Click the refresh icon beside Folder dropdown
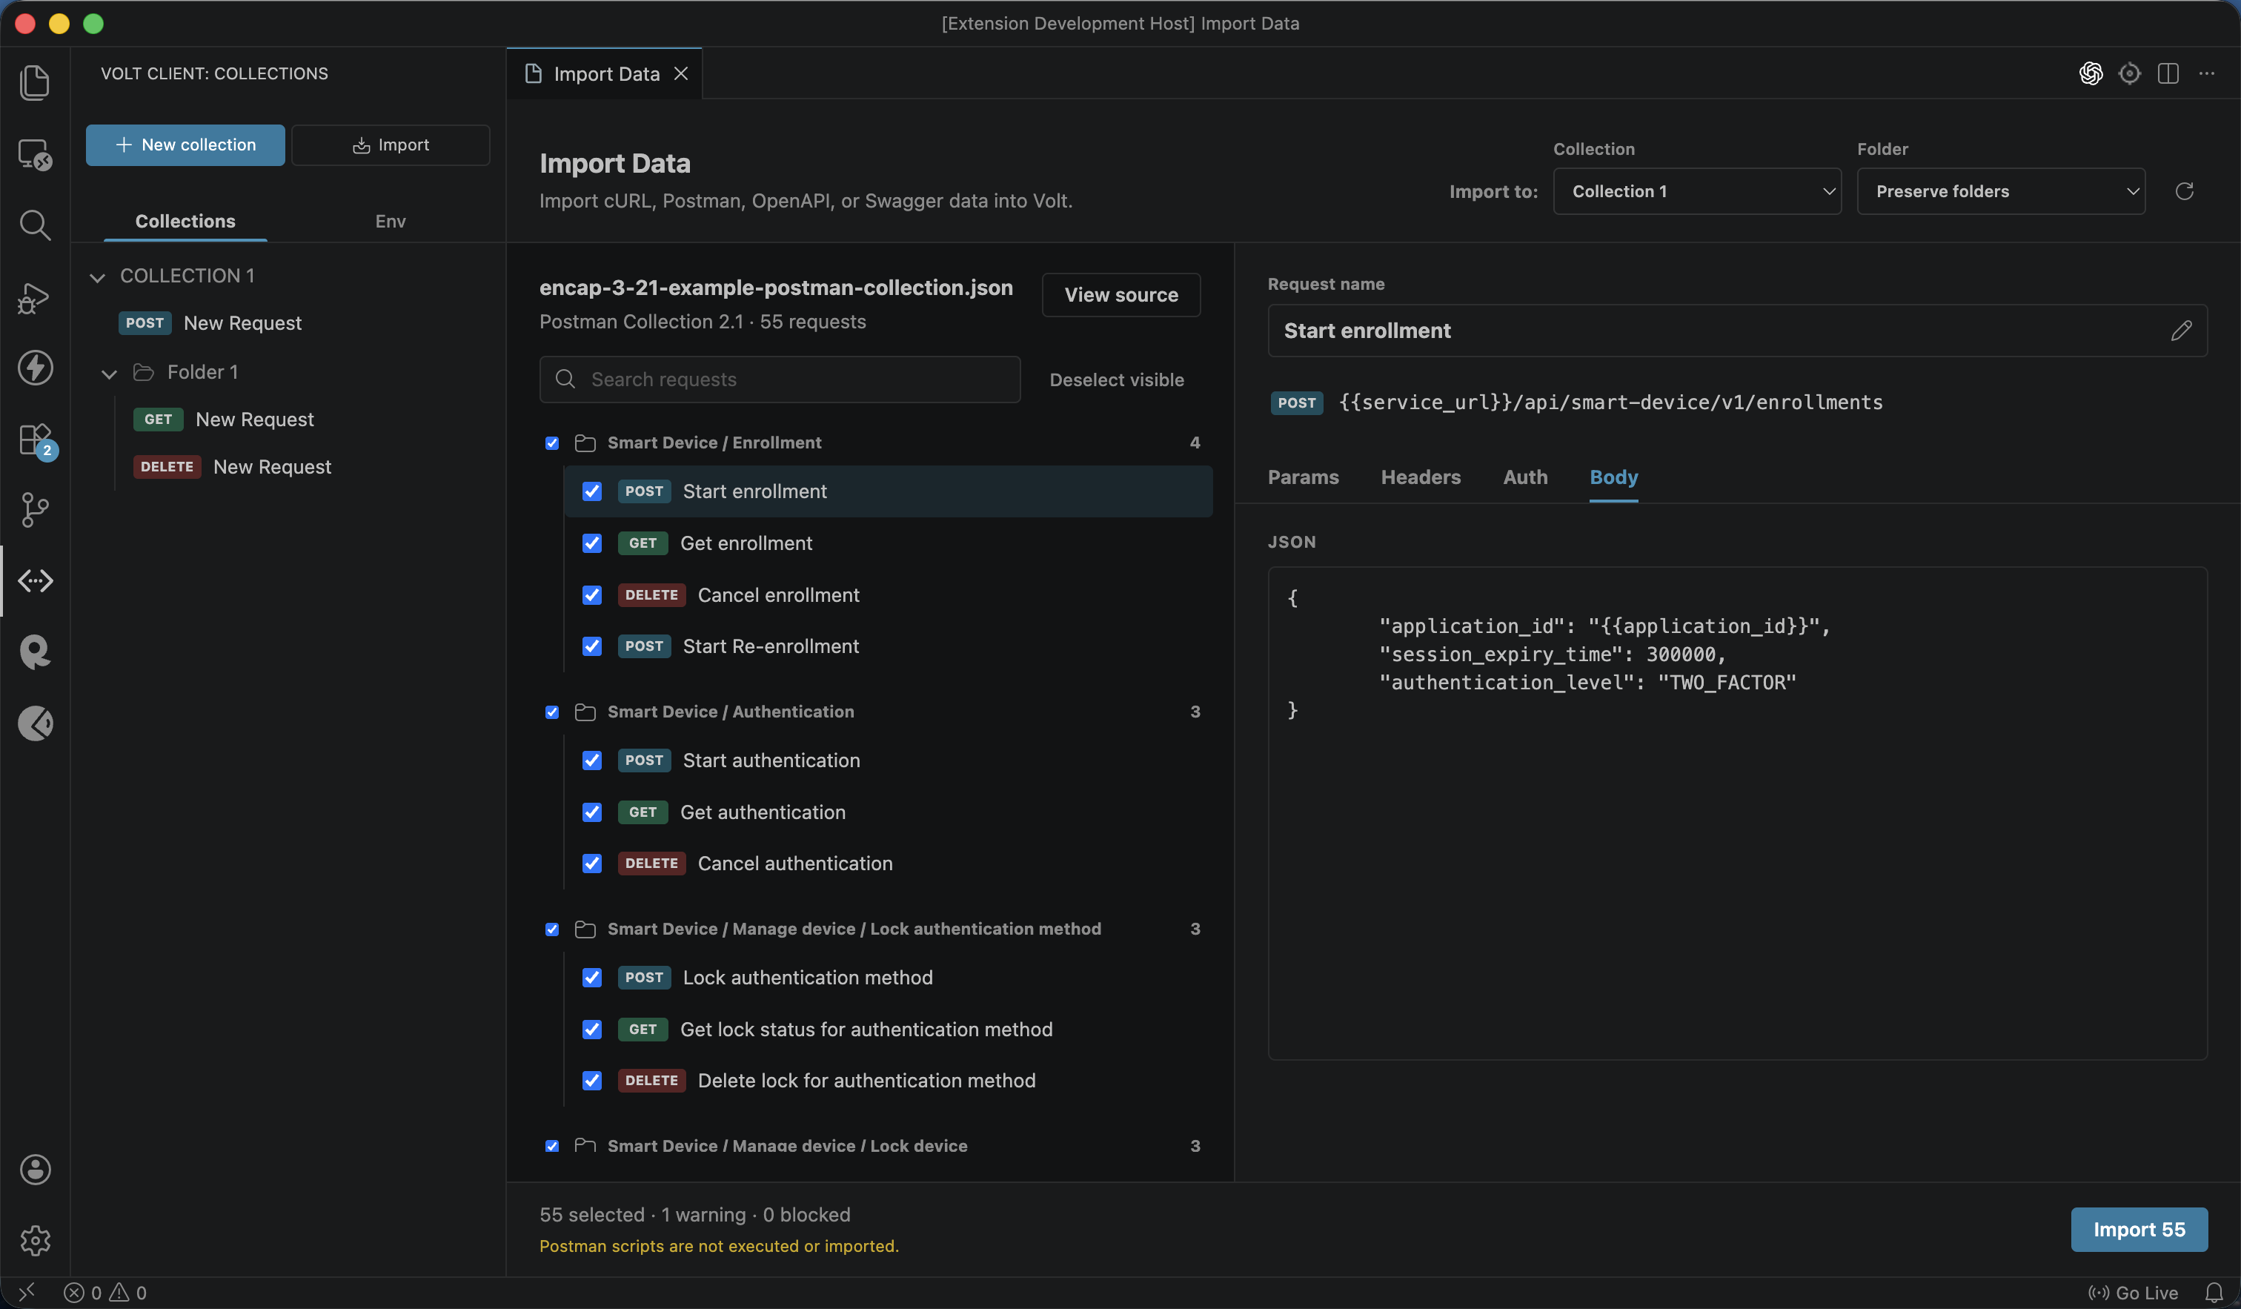Screen dimensions: 2241x1309 tap(2184, 191)
